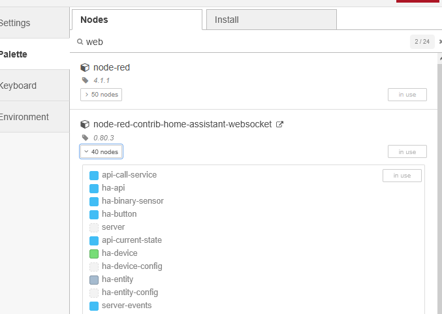Screen dimensions: 442x314
Task: Click the ha-binary-sensor node icon
Action: [x=94, y=201]
